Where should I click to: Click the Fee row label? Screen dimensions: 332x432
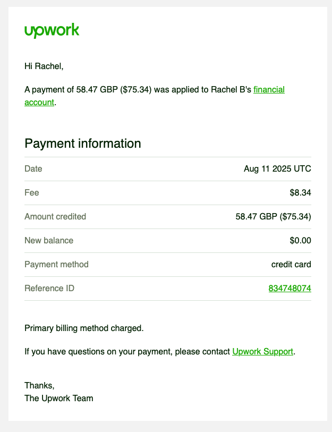pos(32,193)
